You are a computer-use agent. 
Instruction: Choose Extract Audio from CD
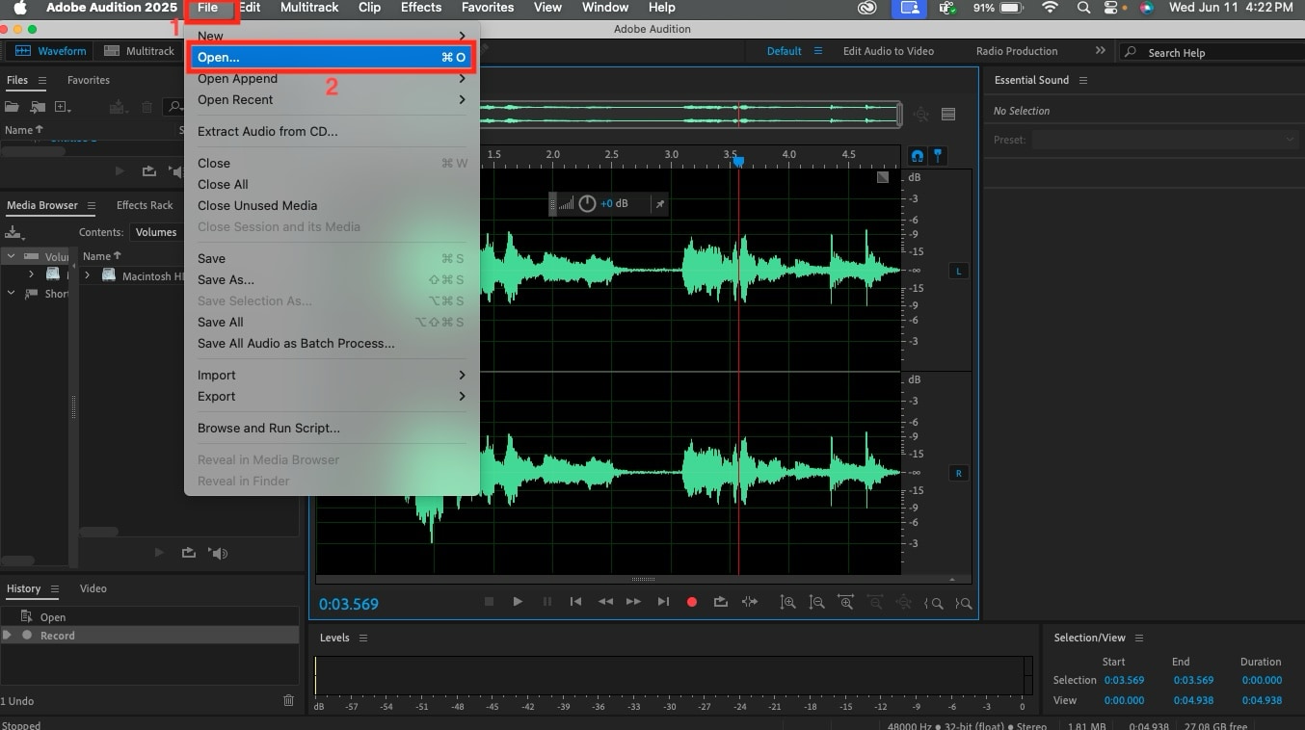[332, 132]
